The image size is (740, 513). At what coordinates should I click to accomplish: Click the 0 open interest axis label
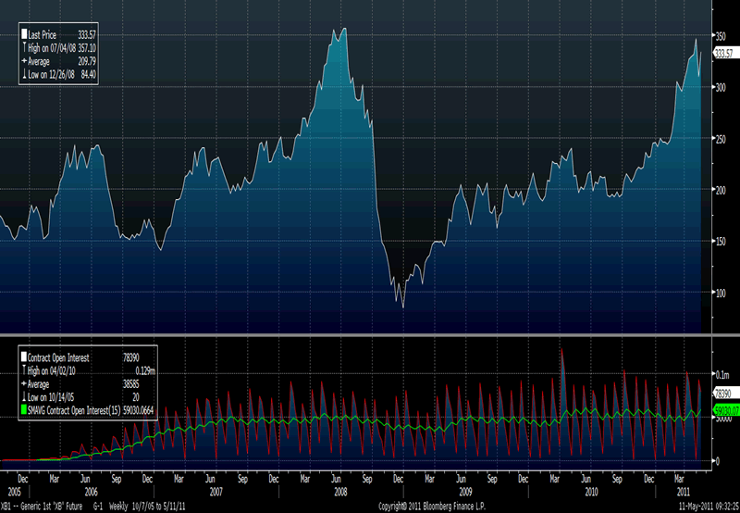[718, 461]
